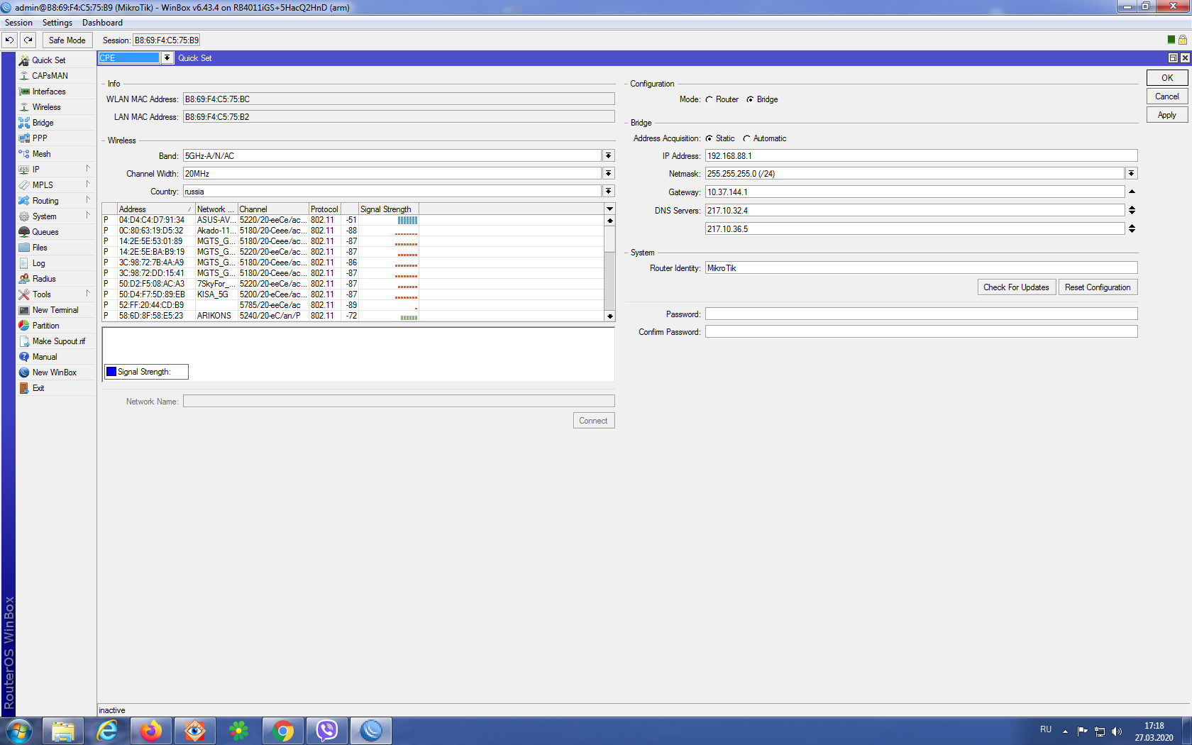Open Quick Set from the sidebar
Image resolution: width=1192 pixels, height=745 pixels.
(48, 60)
